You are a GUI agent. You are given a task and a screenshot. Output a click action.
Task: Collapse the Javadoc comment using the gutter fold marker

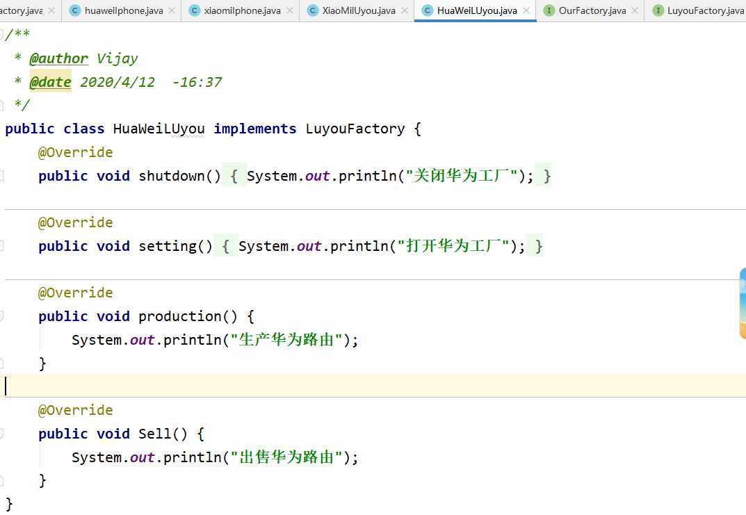point(1,34)
